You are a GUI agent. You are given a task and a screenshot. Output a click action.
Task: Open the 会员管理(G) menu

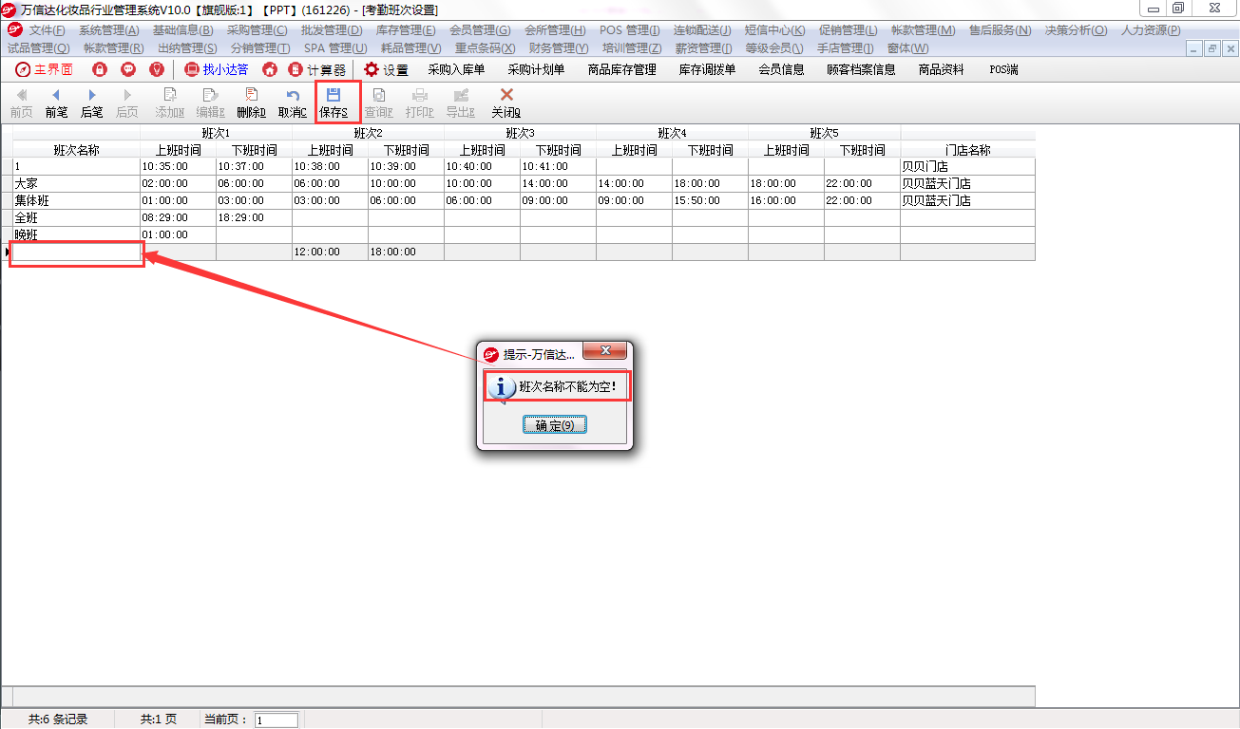[x=480, y=30]
